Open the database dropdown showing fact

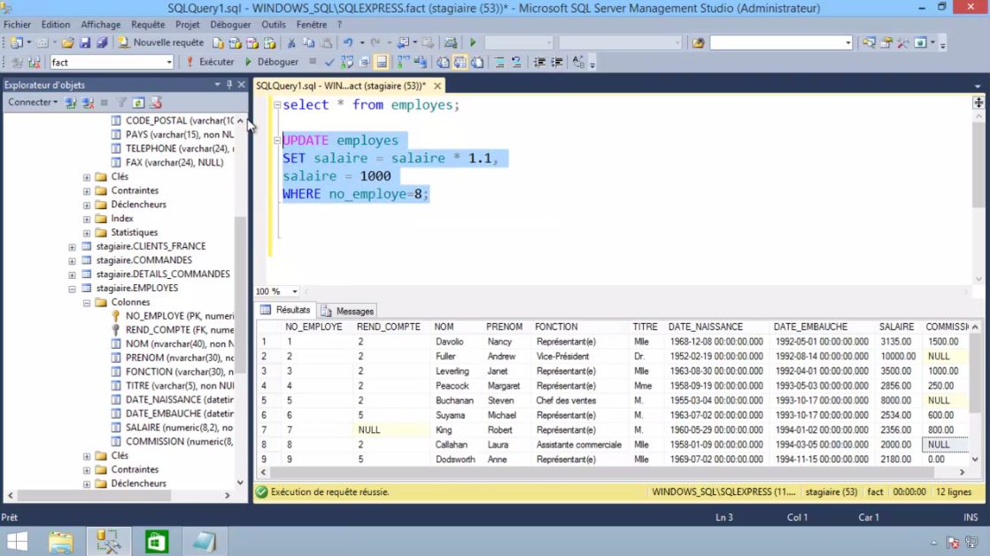170,61
